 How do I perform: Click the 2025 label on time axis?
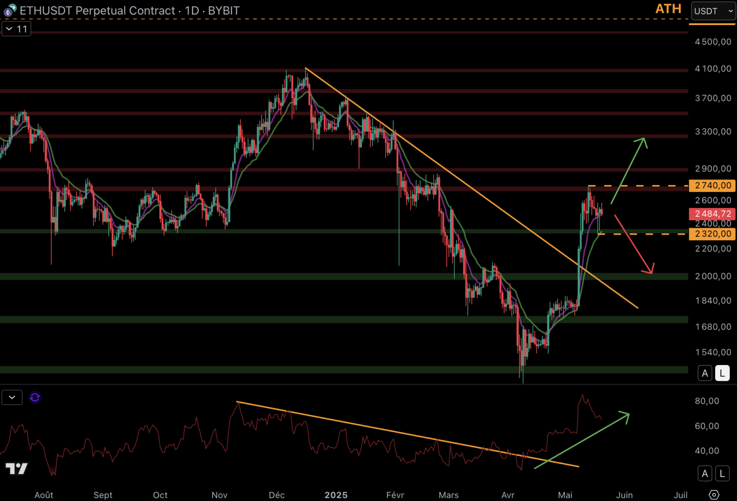tap(336, 495)
